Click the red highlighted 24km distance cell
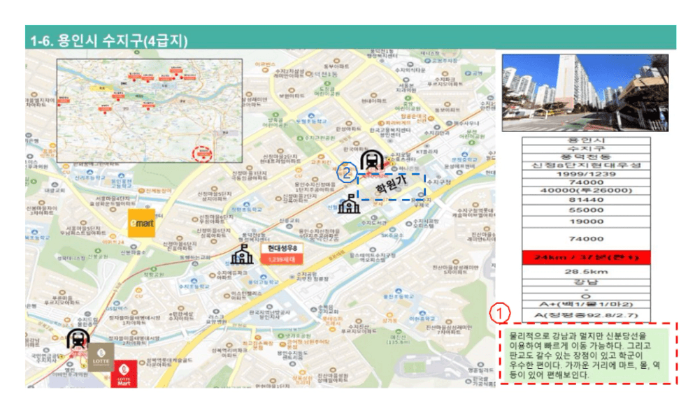The height and width of the screenshot is (408, 695). click(x=586, y=258)
